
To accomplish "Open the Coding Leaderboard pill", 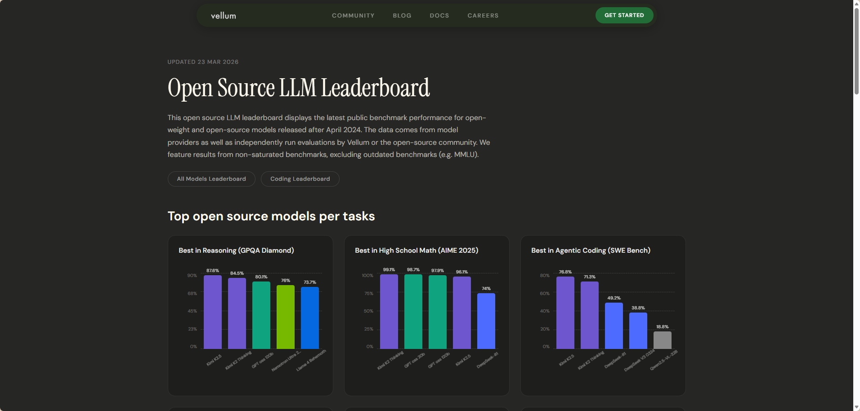I will point(300,179).
